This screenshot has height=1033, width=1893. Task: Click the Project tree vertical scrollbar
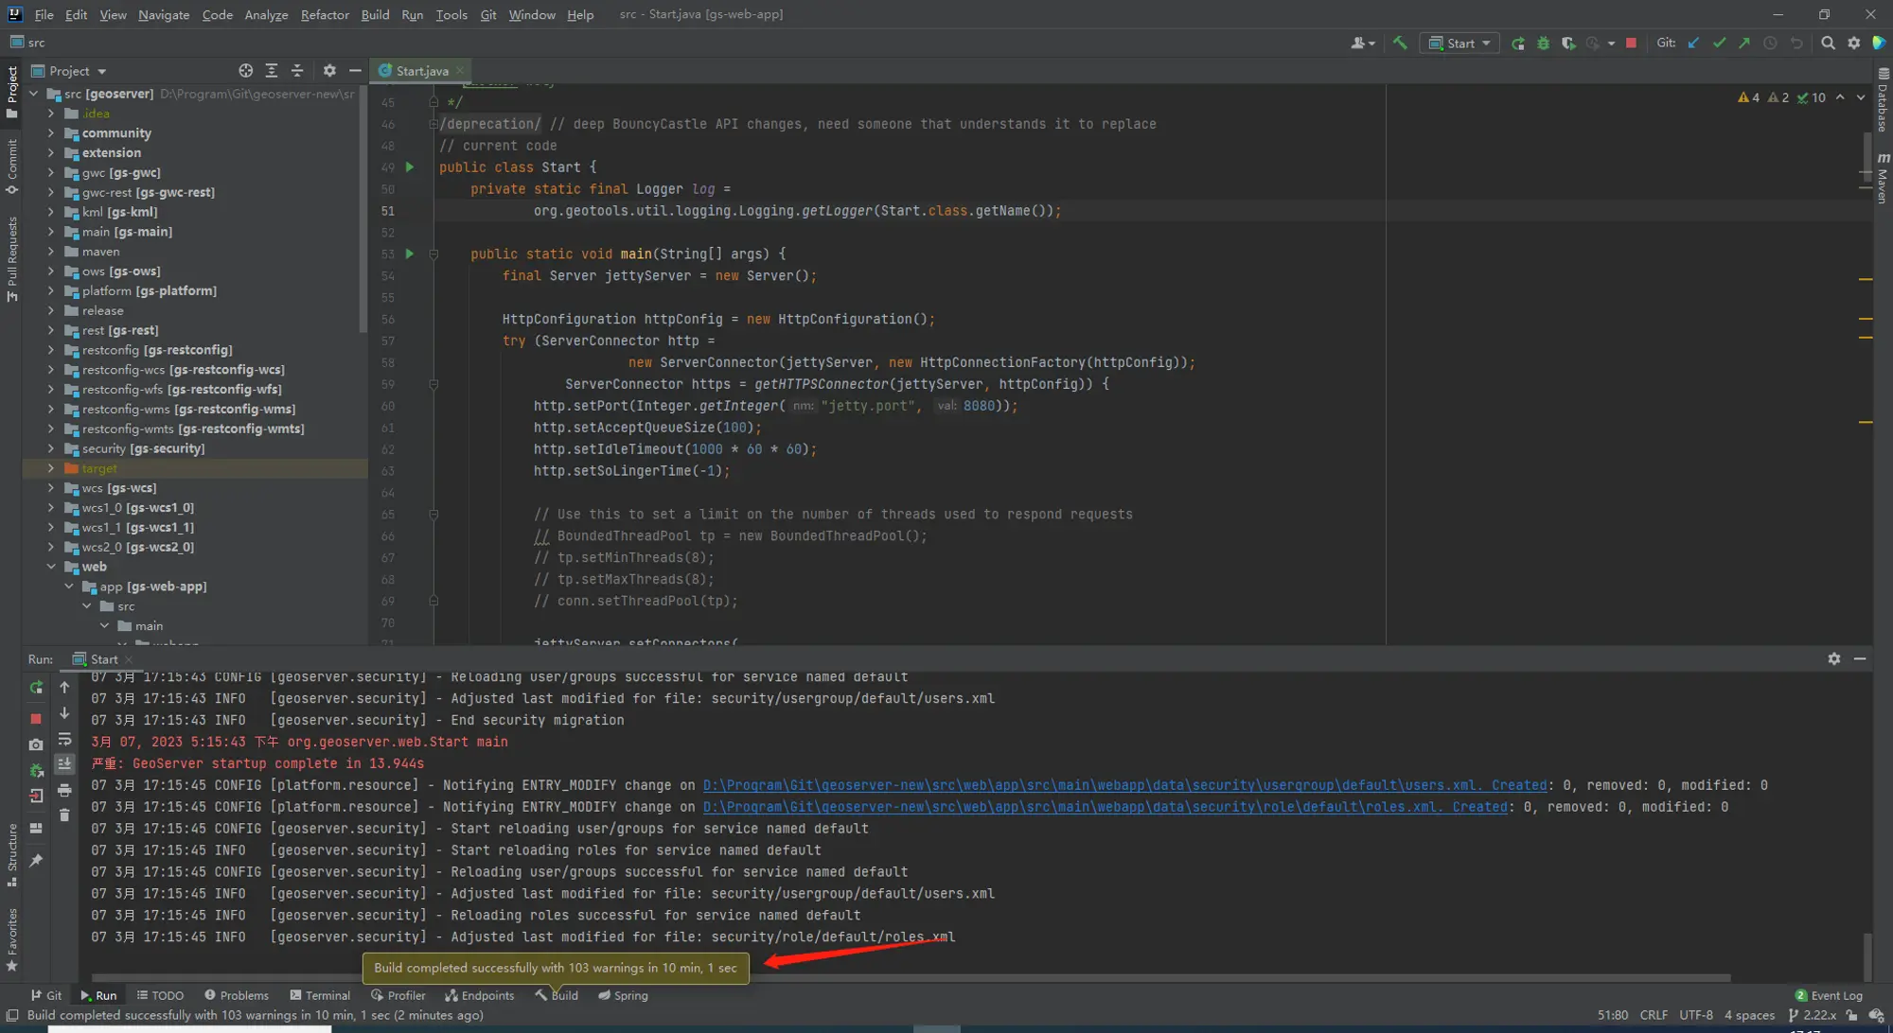[x=363, y=208]
